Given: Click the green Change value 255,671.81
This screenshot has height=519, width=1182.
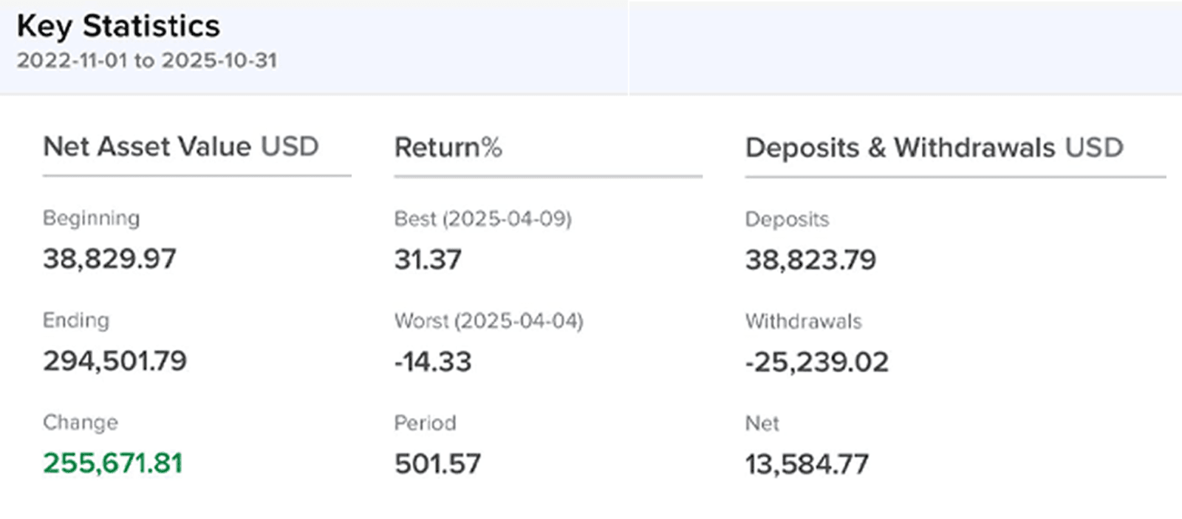Looking at the screenshot, I should coord(113,463).
